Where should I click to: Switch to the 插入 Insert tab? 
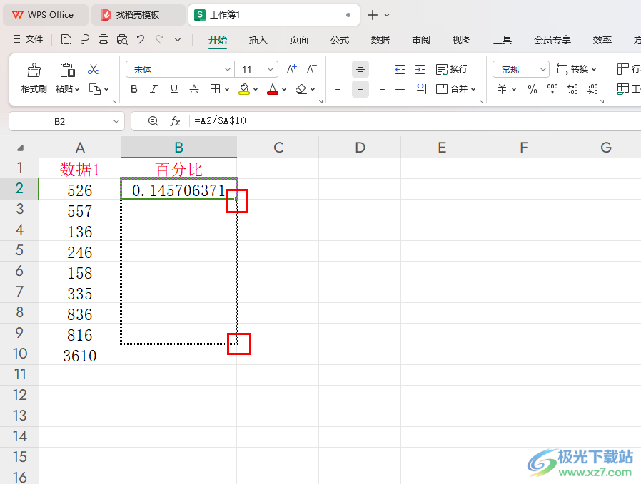[258, 40]
